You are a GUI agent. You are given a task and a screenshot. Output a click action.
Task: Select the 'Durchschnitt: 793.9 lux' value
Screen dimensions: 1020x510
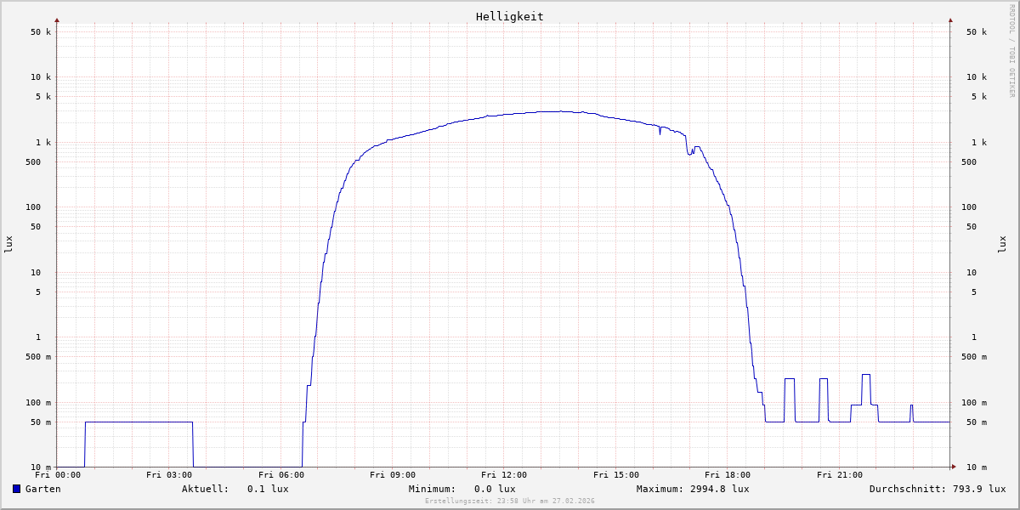938,489
